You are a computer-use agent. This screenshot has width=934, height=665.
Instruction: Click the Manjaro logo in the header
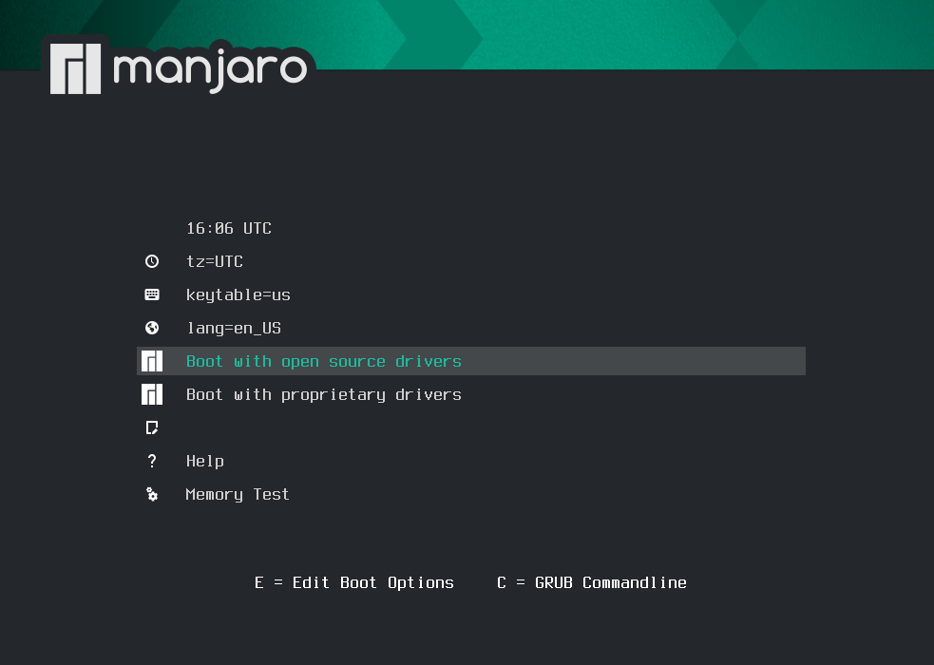pyautogui.click(x=179, y=68)
